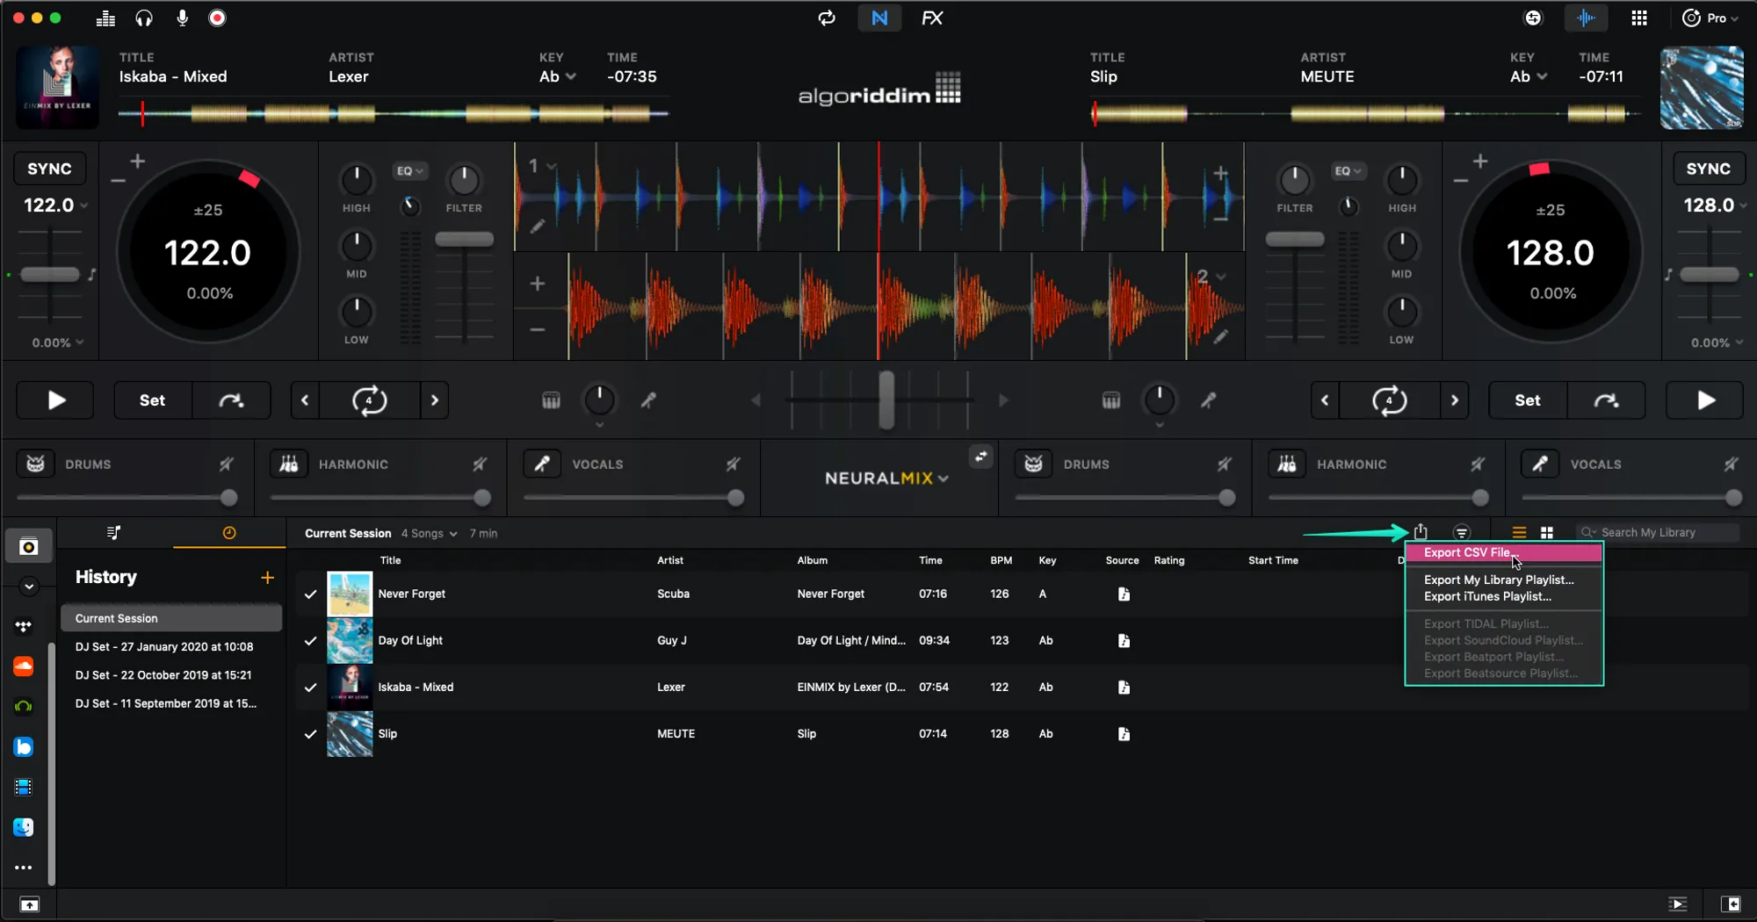
Task: Toggle the checkmark for Never Forget track
Action: 310,594
